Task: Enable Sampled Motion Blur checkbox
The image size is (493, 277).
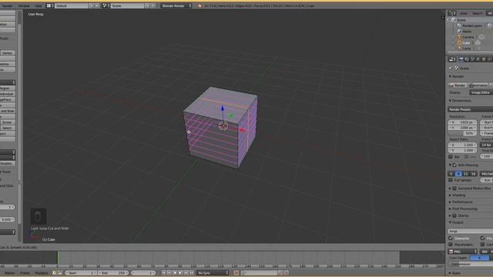Action: click(x=454, y=188)
